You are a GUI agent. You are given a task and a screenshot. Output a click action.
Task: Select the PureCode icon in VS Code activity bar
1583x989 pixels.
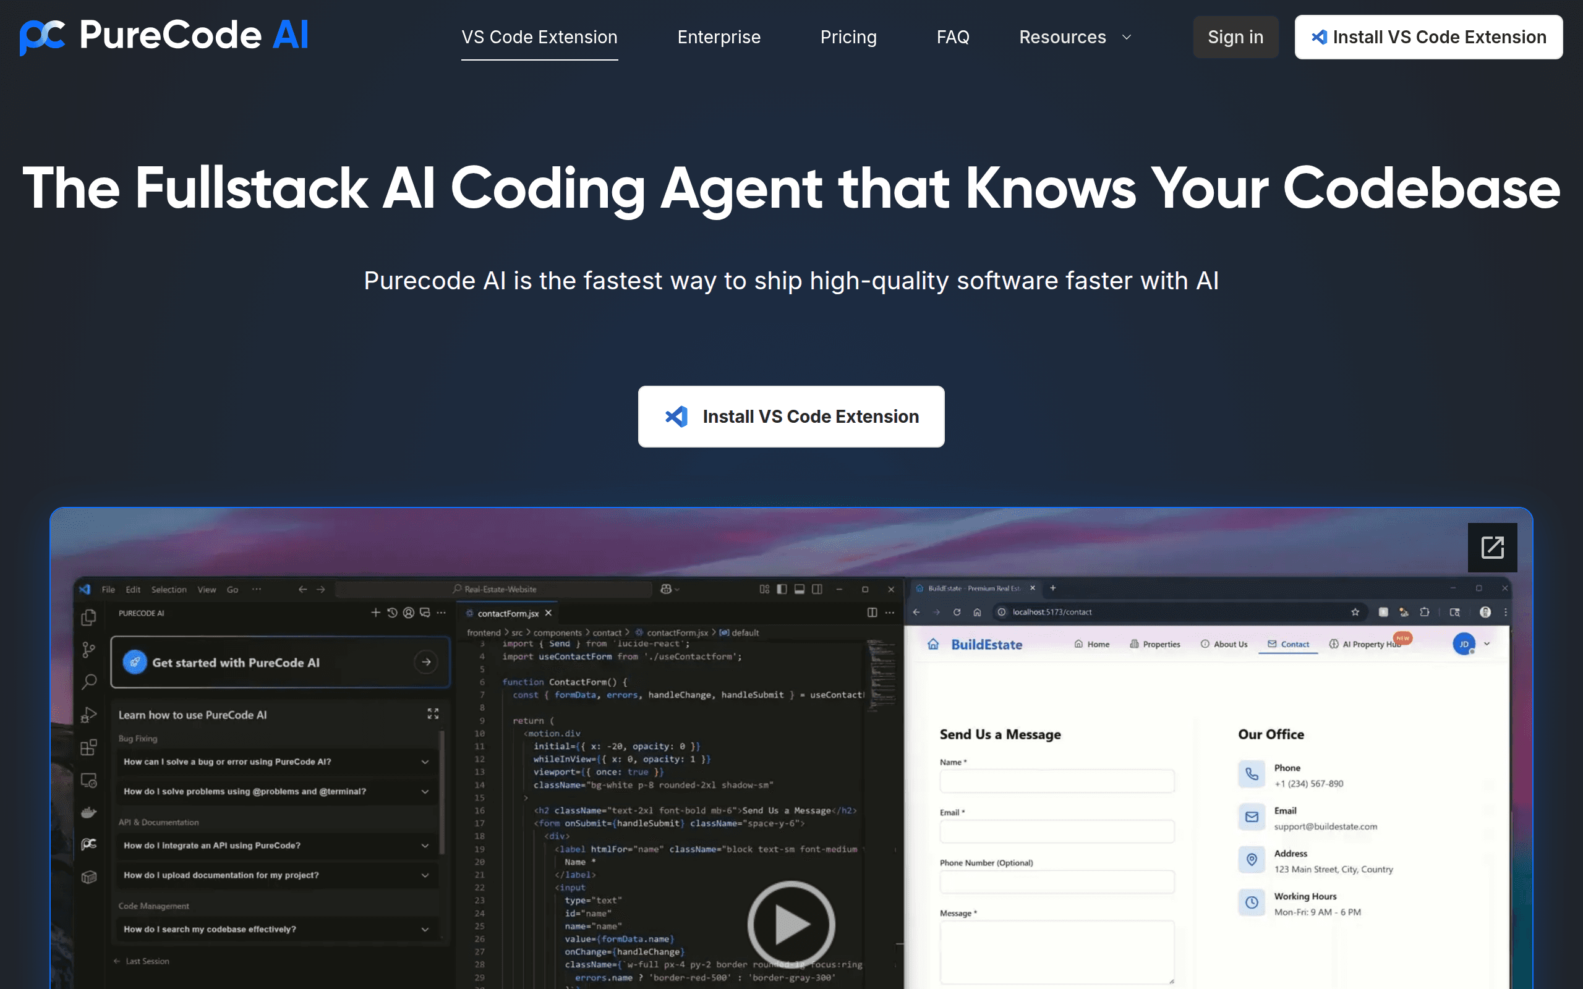[89, 844]
